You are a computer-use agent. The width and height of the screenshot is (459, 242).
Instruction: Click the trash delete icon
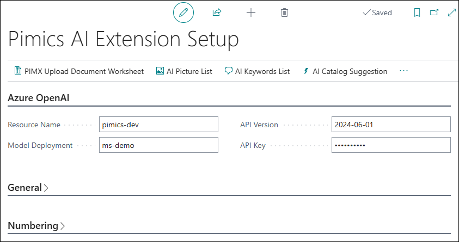[x=285, y=13]
